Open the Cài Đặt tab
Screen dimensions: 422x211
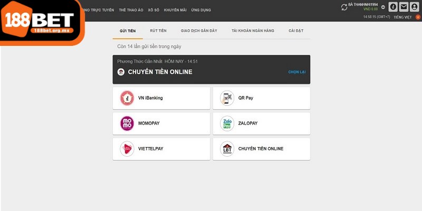pyautogui.click(x=296, y=31)
